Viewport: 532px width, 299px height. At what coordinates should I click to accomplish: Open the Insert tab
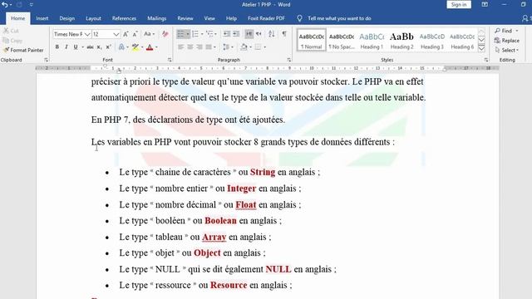(42, 18)
